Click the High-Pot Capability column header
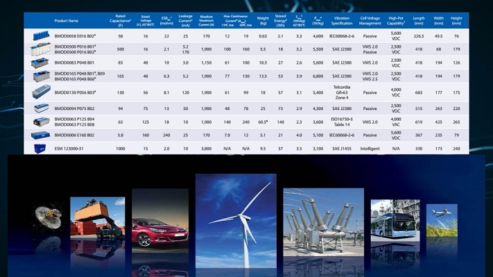493x277 pixels. click(396, 21)
